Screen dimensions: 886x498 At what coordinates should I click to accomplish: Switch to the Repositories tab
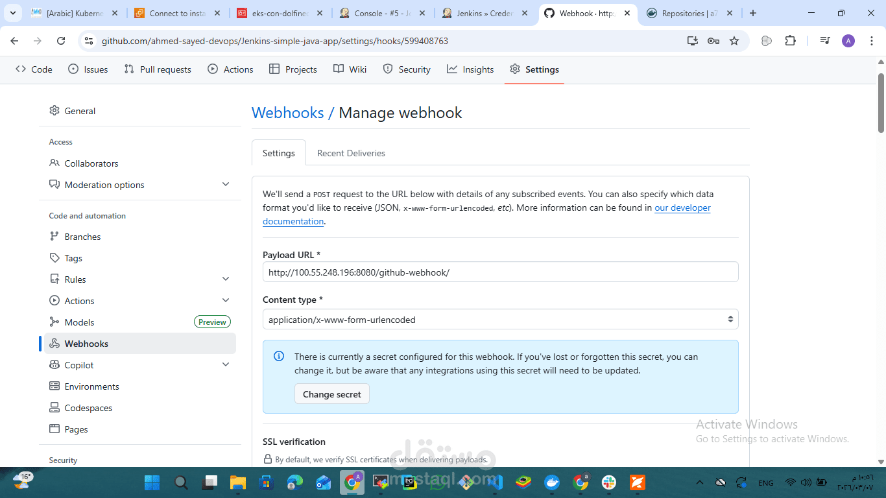pyautogui.click(x=689, y=13)
